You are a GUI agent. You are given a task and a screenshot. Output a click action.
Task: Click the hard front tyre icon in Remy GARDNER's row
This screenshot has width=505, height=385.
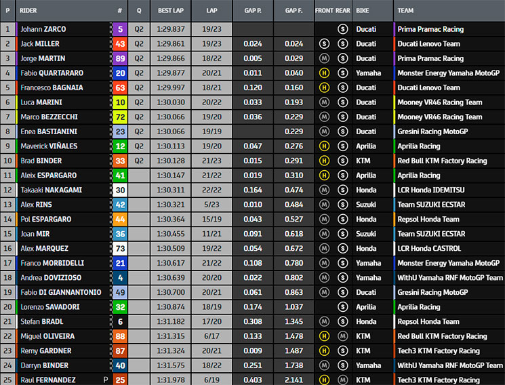pyautogui.click(x=324, y=351)
